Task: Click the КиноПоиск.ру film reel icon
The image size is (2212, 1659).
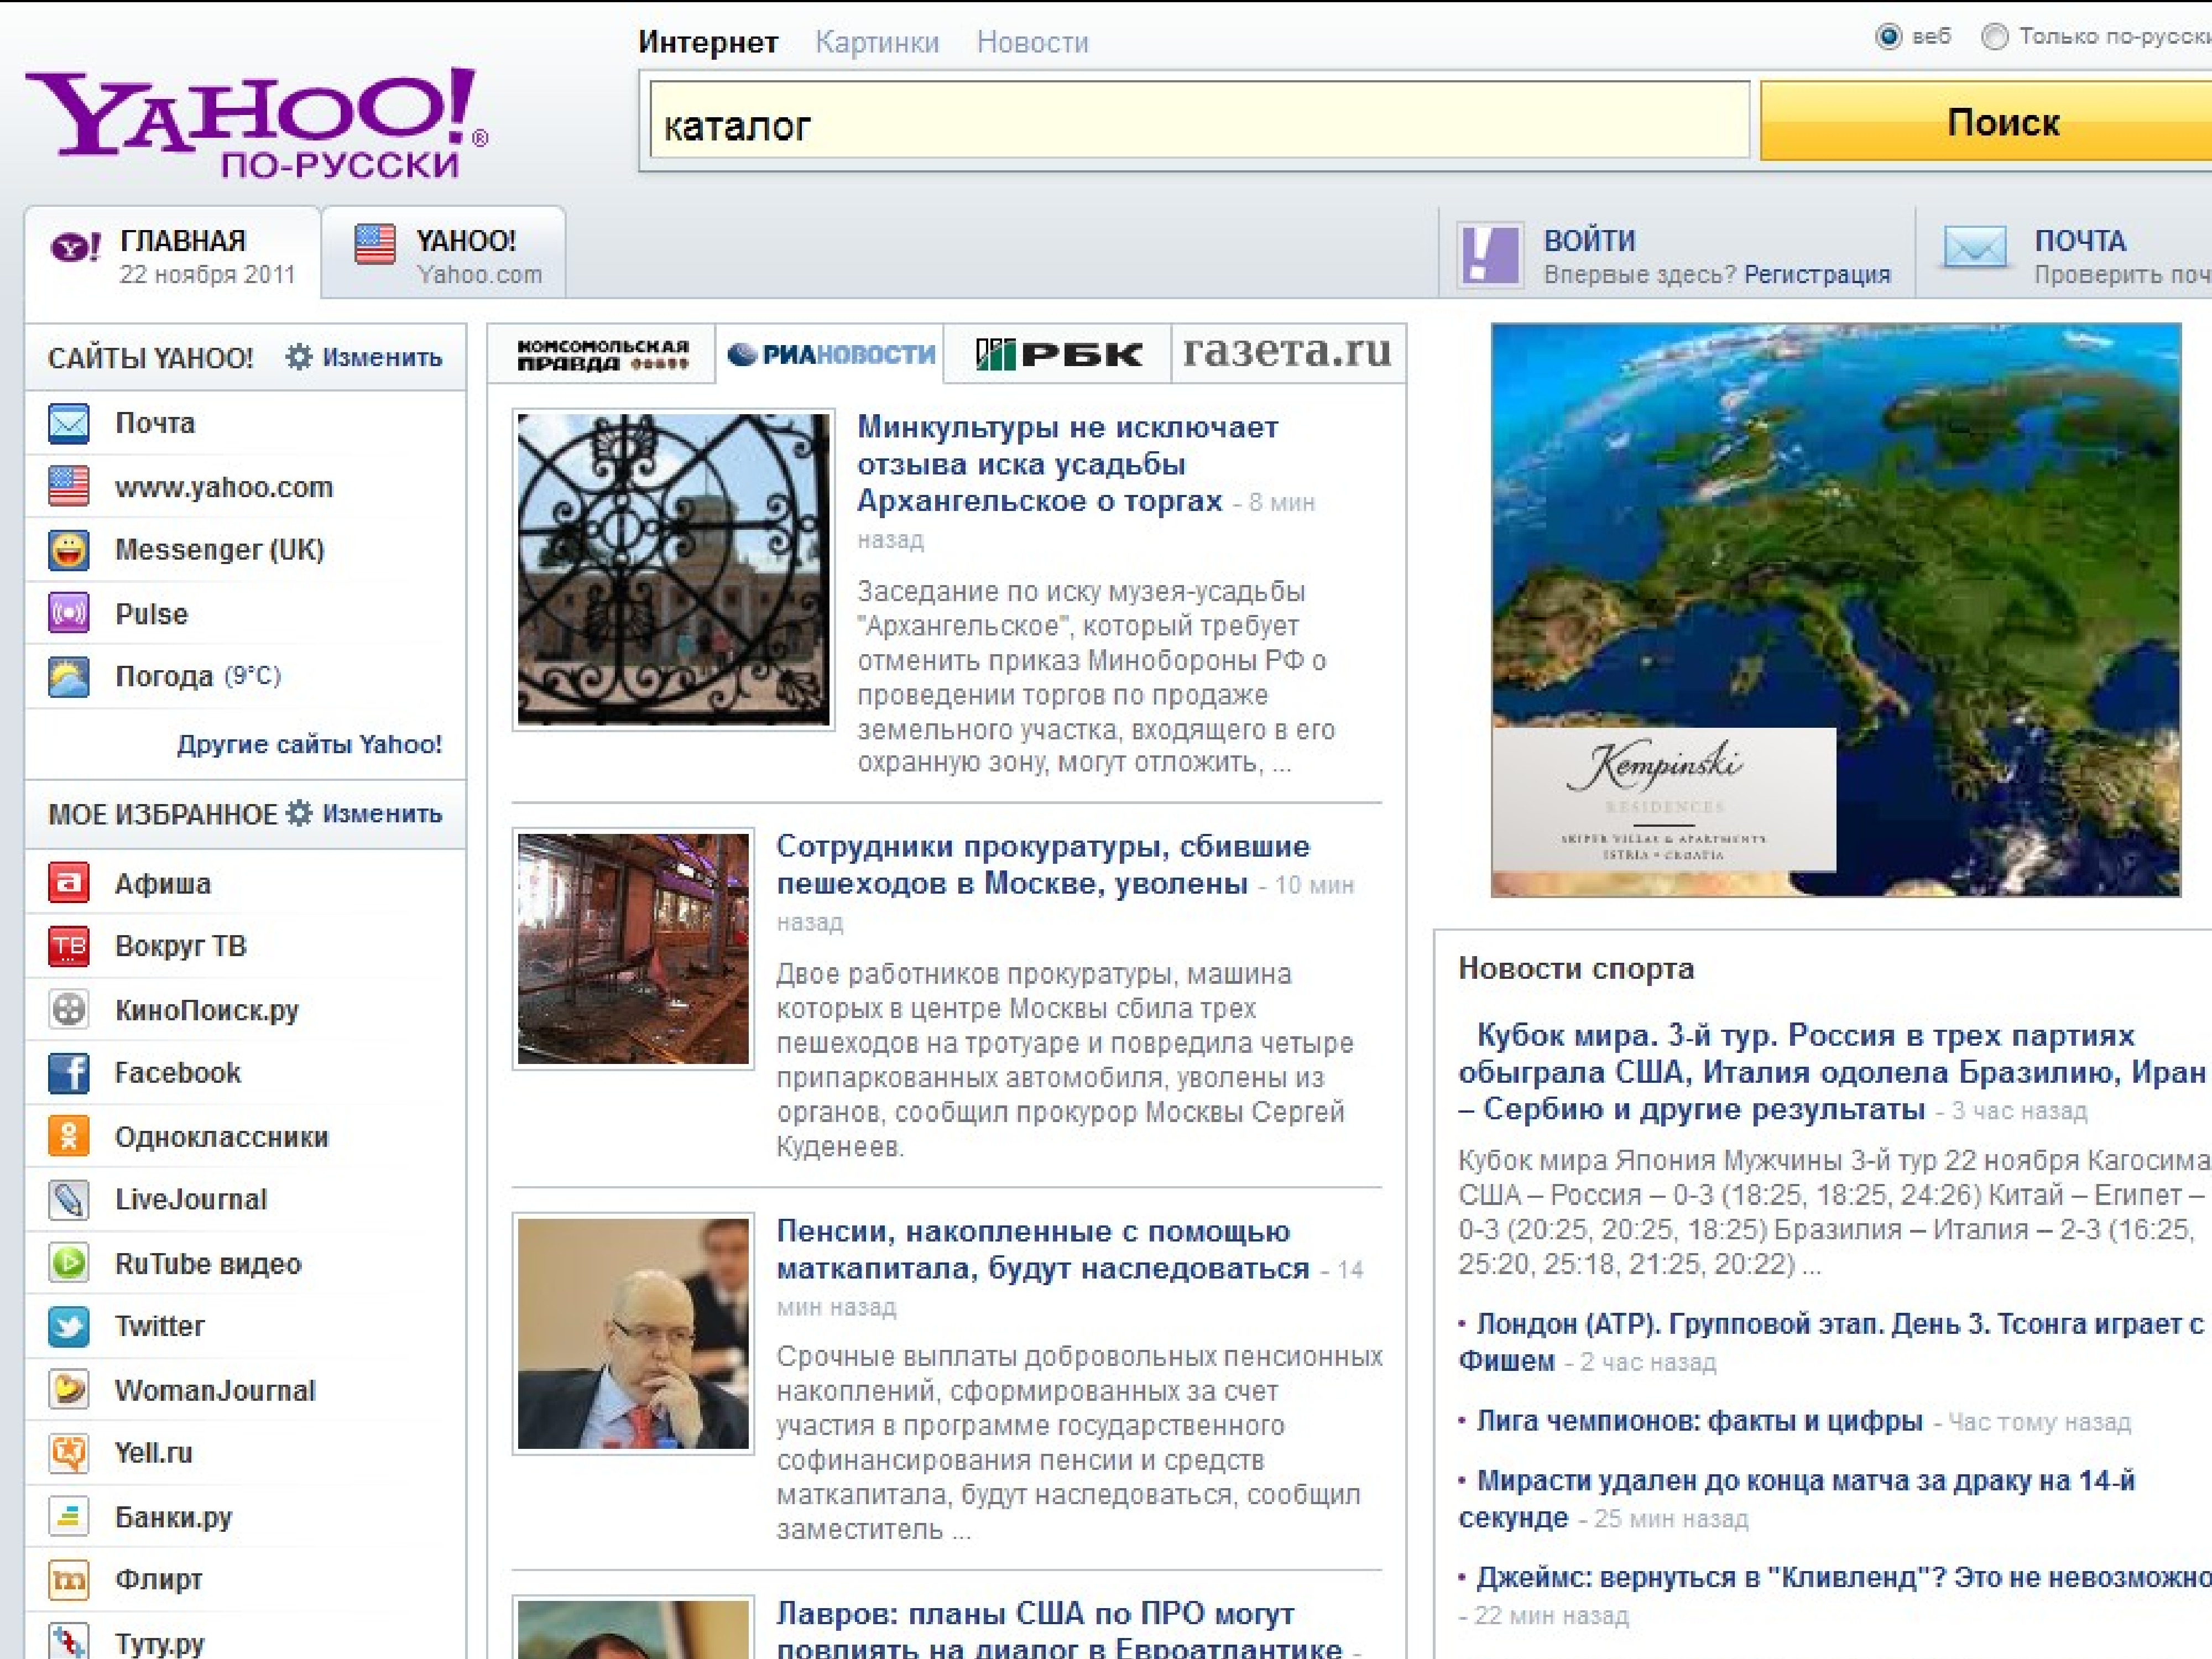Action: point(68,1010)
